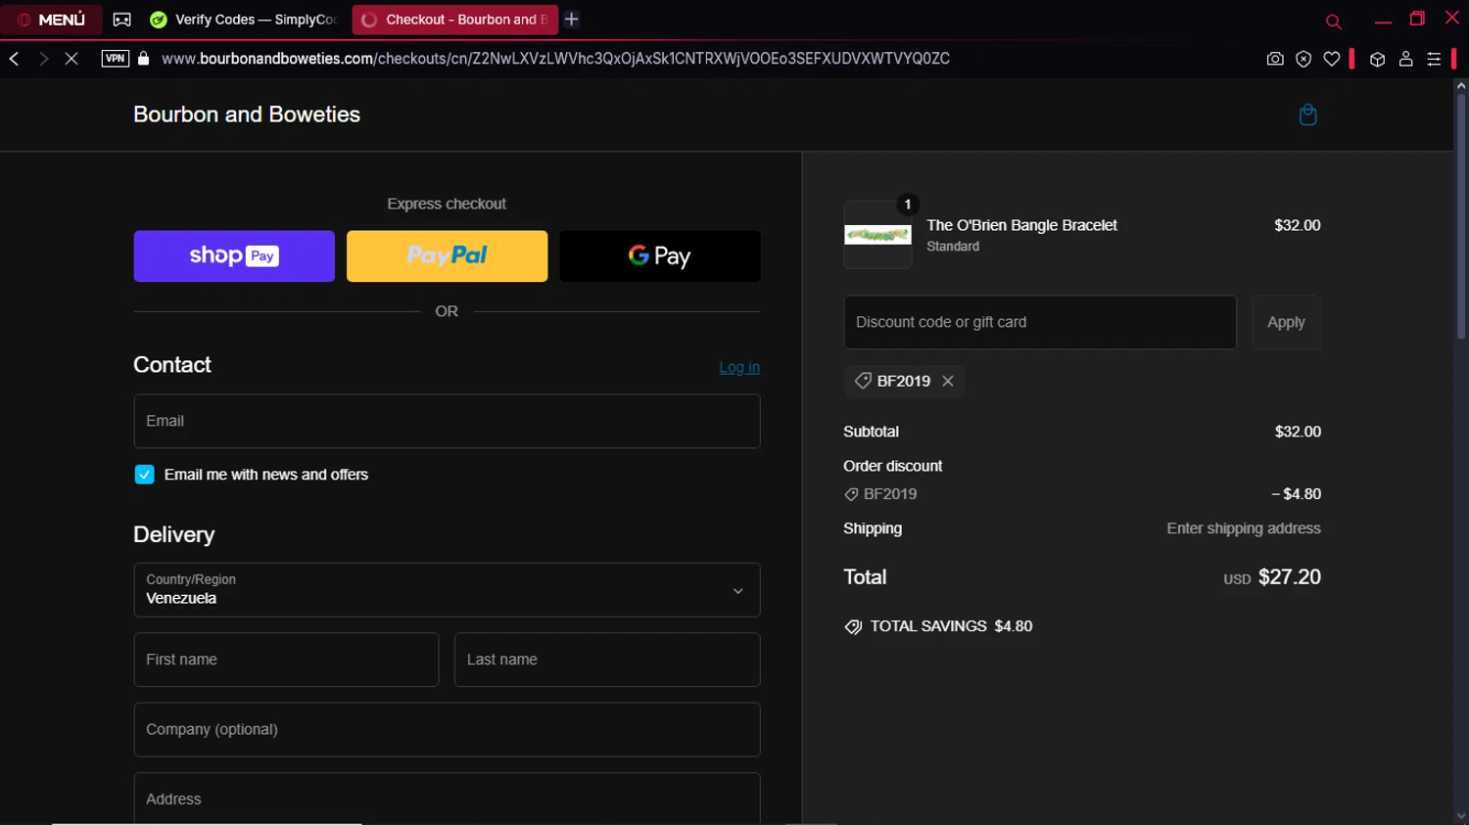1469x825 pixels.
Task: Click the scrollbar down arrow
Action: pyautogui.click(x=1460, y=816)
